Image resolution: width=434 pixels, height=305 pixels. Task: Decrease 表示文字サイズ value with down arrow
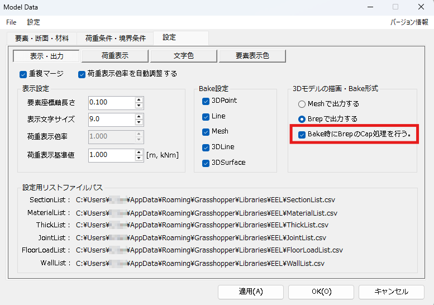pyautogui.click(x=139, y=122)
